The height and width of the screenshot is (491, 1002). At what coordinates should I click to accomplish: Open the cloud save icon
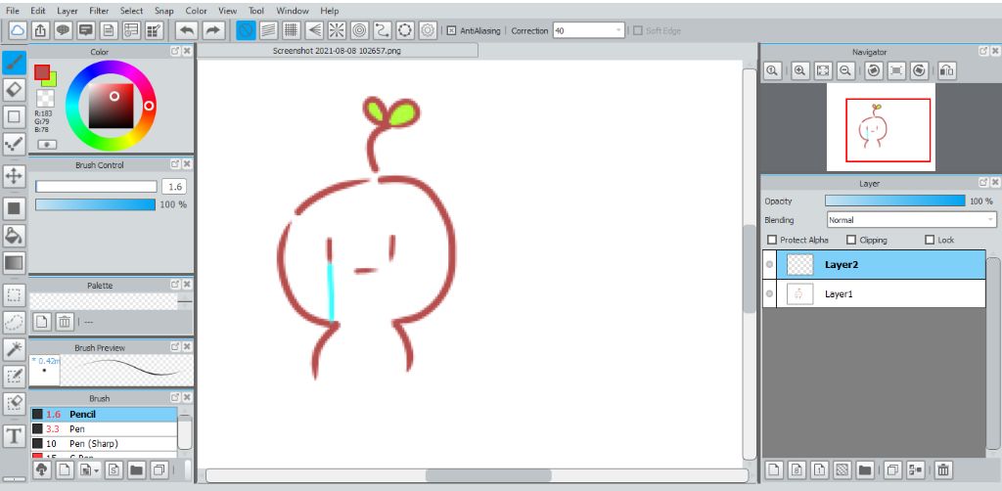(x=18, y=30)
